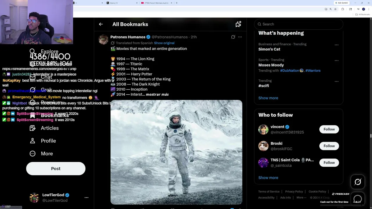Viewport: 372px width, 209px height.
Task: Open the #scifi trending topic
Action: [x=264, y=86]
